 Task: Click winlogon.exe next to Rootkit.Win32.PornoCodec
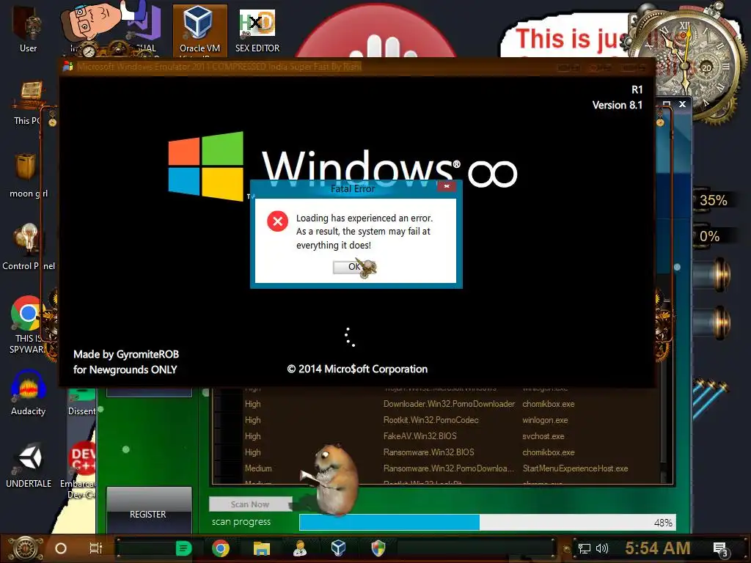coord(545,420)
